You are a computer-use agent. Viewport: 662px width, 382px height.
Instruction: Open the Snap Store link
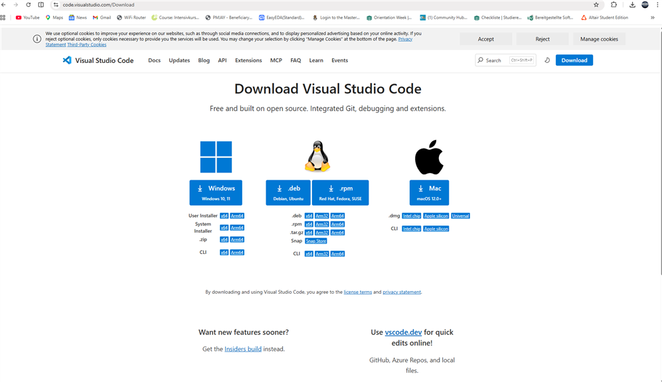[x=316, y=241]
